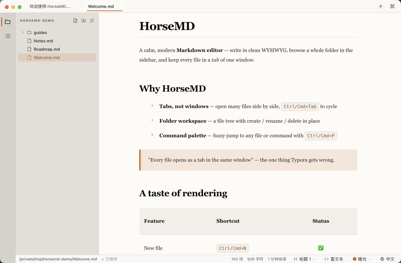Switch to the 欢迎使用 HorseMD tab
401x263 pixels.
50,7
